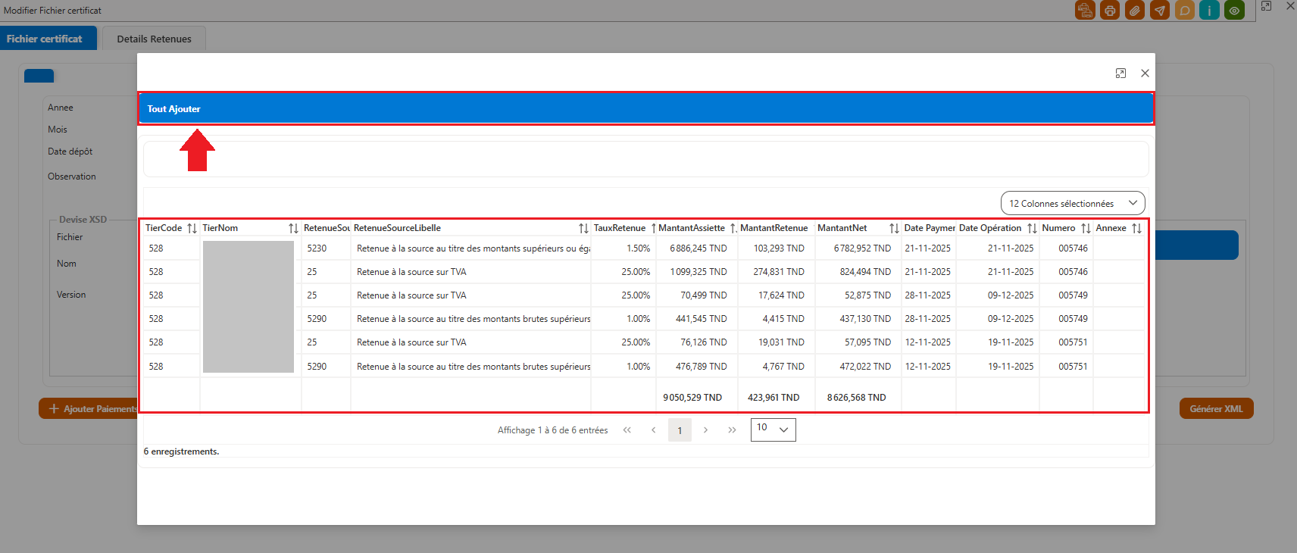Open attachments via the paperclip icon
This screenshot has width=1297, height=553.
point(1135,10)
